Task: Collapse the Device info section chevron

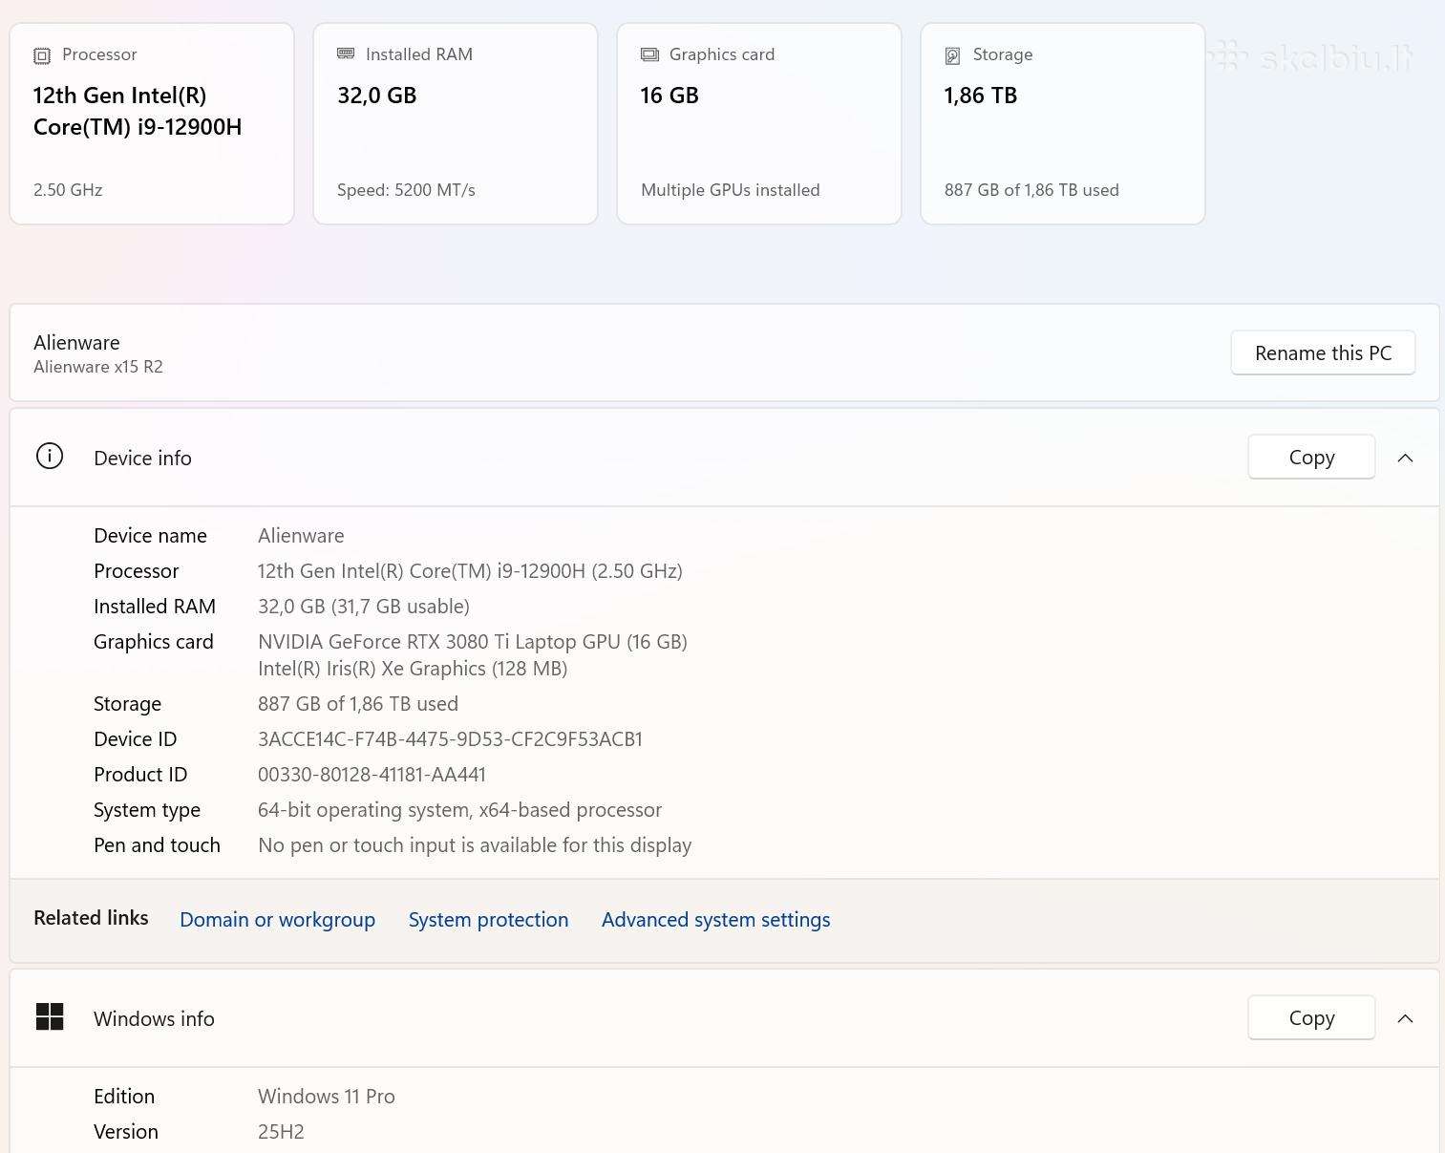Action: [1405, 458]
